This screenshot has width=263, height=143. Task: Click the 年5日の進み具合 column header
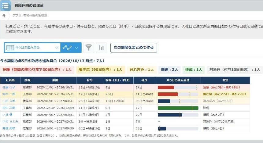click(x=178, y=80)
